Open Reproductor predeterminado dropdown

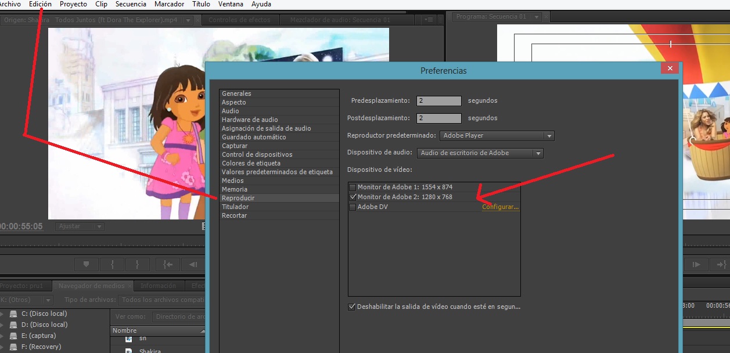pos(497,136)
